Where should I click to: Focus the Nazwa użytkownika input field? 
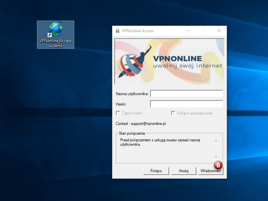(x=187, y=94)
